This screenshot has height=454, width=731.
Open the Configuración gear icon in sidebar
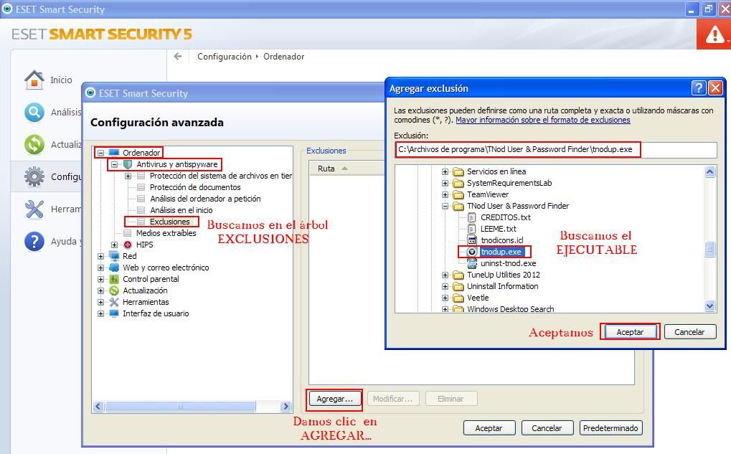point(34,176)
